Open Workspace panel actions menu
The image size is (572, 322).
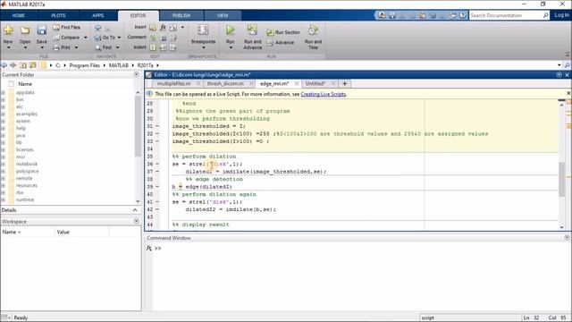point(137,221)
